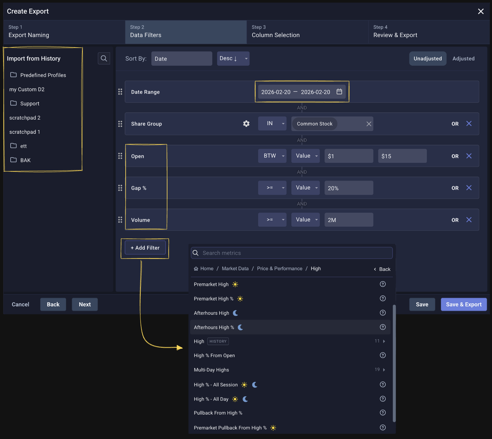Show help for High % - All Day
Image resolution: width=492 pixels, height=439 pixels.
coord(383,399)
